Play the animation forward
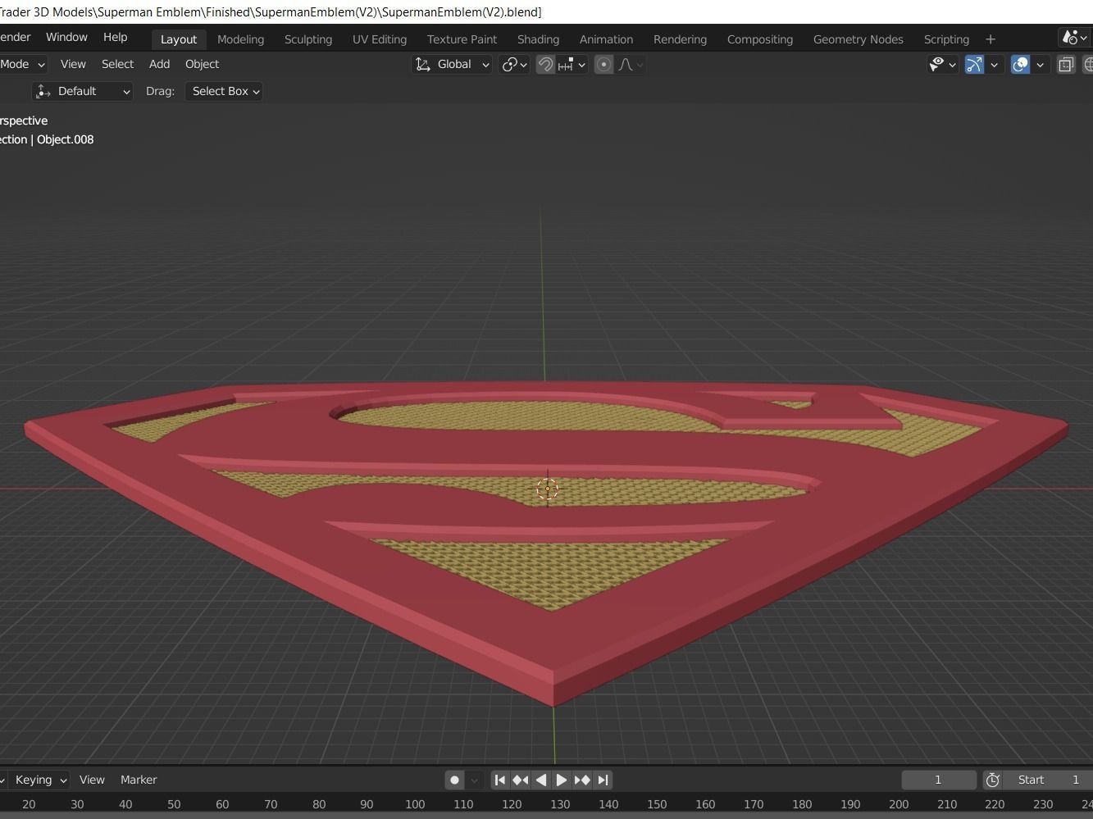 tap(562, 780)
